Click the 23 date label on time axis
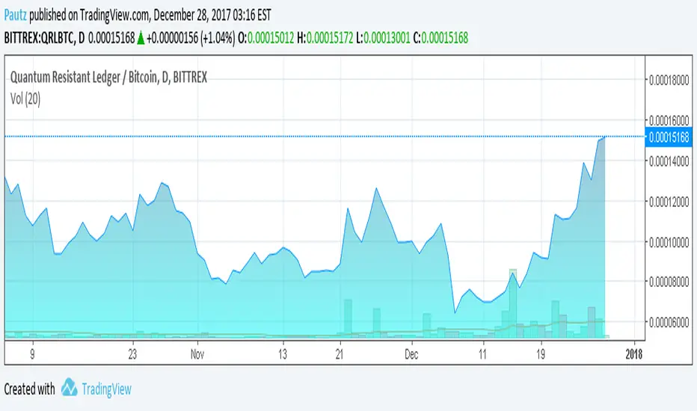Viewport: 697px width, 411px height. pyautogui.click(x=132, y=354)
